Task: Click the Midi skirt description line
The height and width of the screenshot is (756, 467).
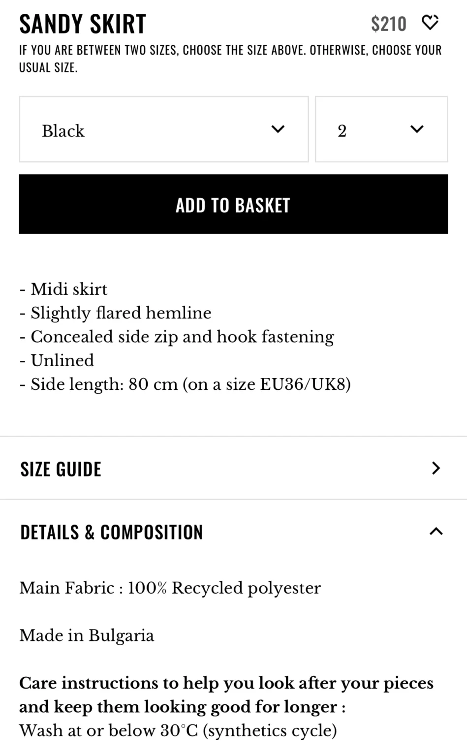Action: (63, 289)
